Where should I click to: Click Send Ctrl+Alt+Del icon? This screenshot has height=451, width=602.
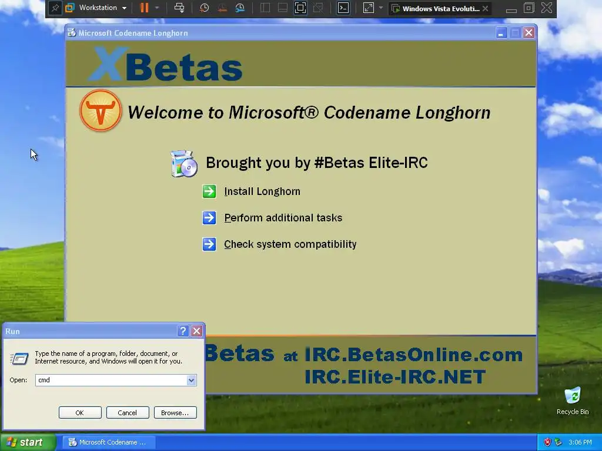coord(179,8)
